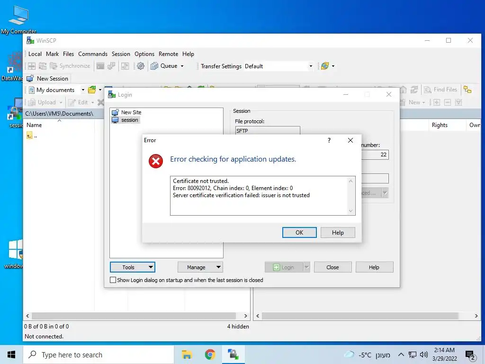This screenshot has height=364, width=485.
Task: Click Close button in Login dialog
Action: click(332, 267)
